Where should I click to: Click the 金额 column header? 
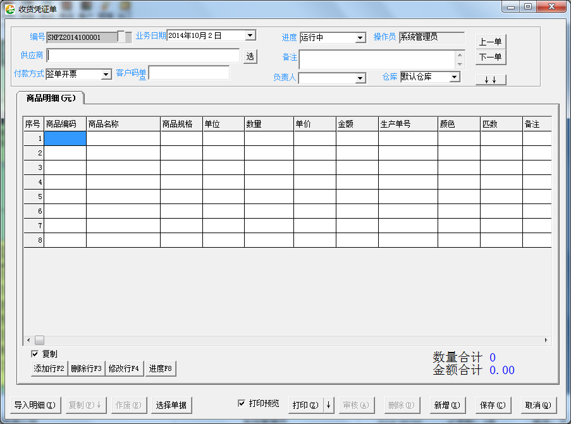tap(357, 124)
